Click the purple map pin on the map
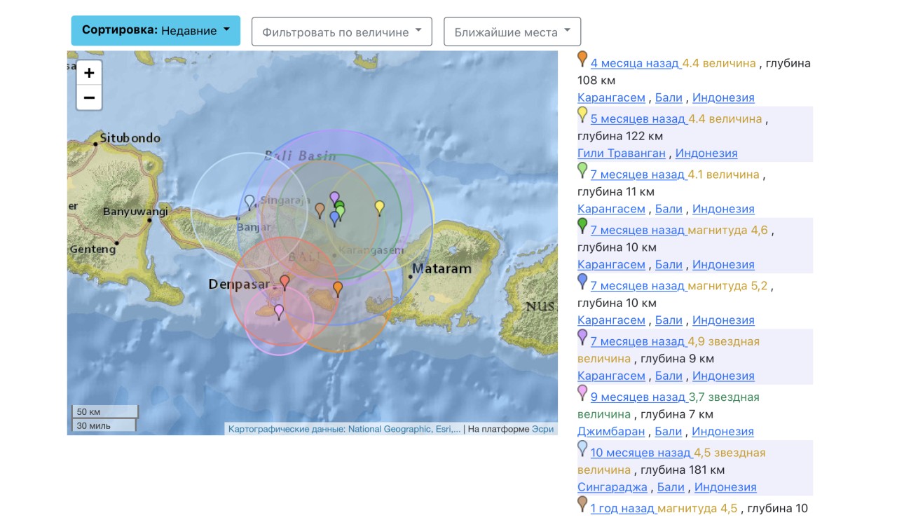897x520 pixels. click(334, 198)
